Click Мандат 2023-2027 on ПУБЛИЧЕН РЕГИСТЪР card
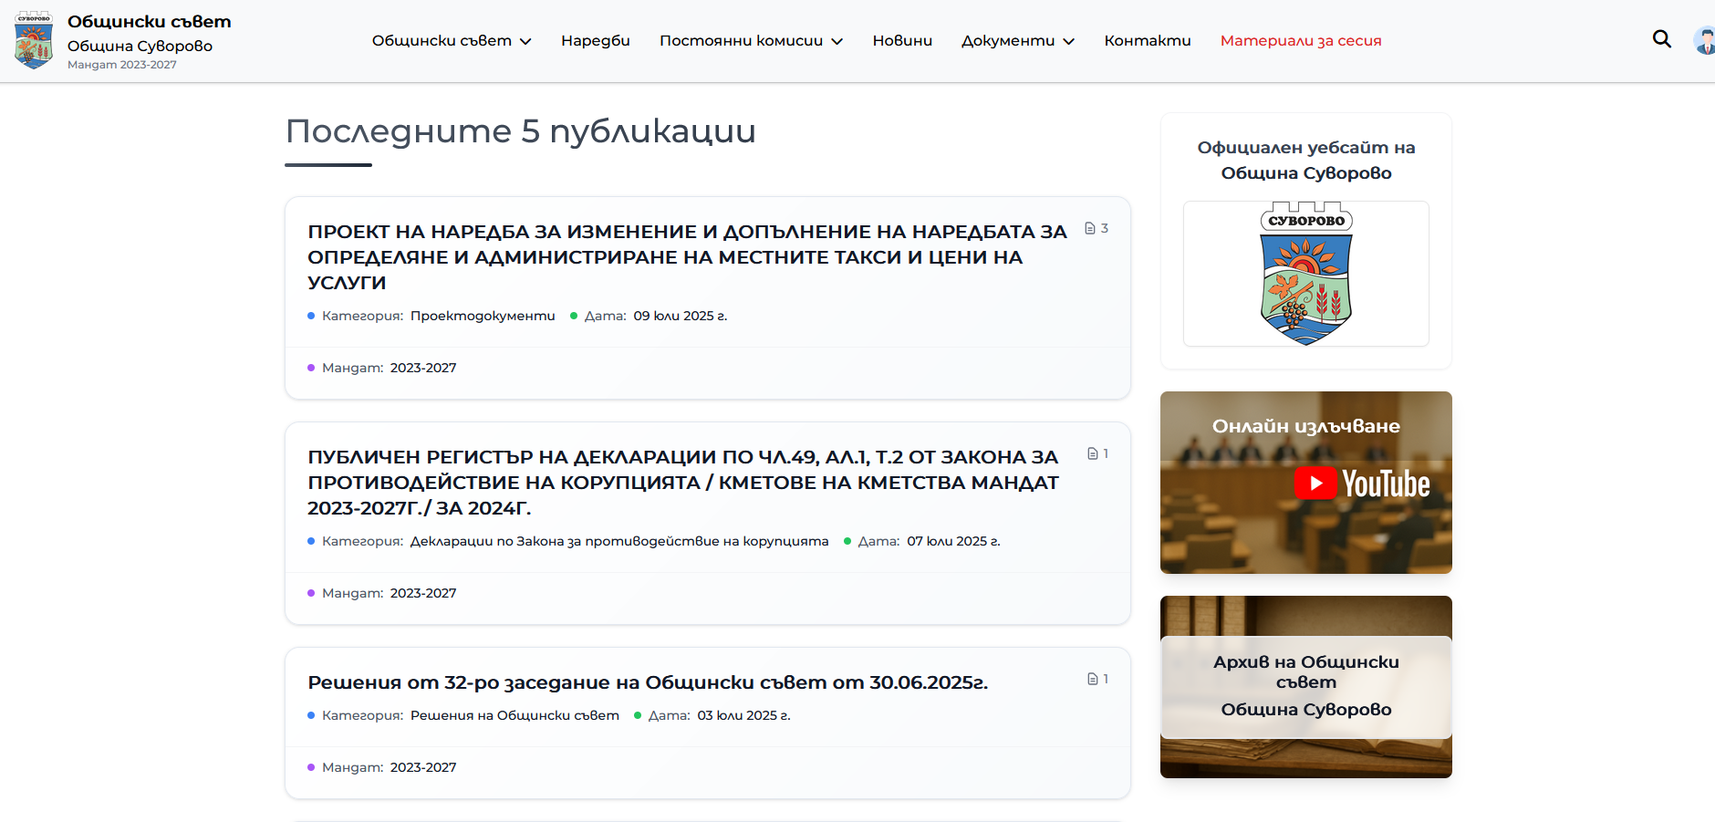1715x822 pixels. (382, 593)
